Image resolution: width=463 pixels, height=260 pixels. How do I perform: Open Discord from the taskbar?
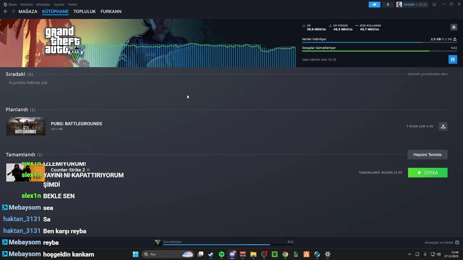pos(232,254)
